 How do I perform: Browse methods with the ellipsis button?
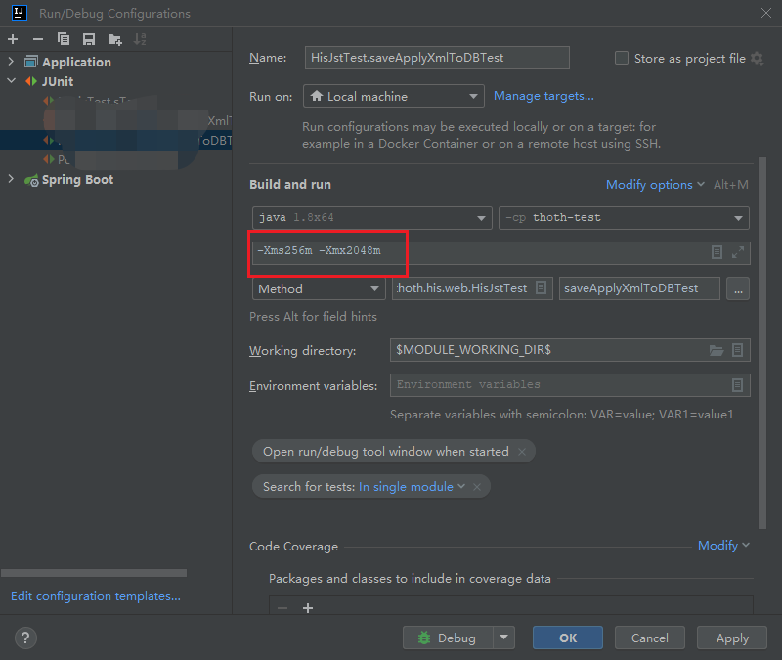tap(738, 288)
